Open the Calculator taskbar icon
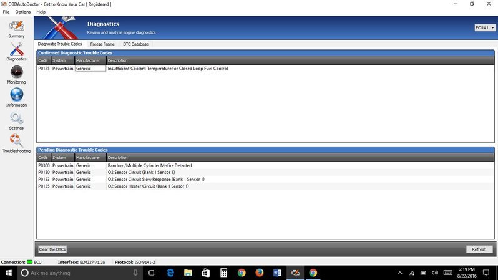Screen dimensions: 498x280 [x=223, y=273]
